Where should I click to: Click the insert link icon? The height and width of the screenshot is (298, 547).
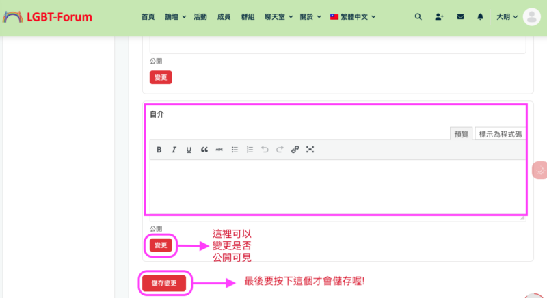(x=295, y=150)
